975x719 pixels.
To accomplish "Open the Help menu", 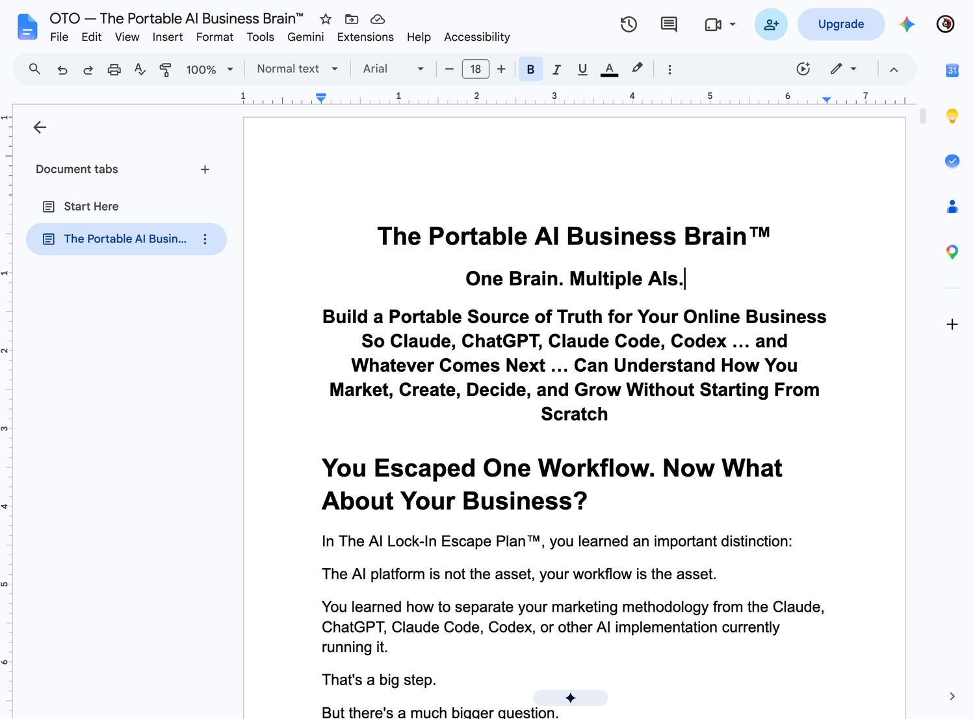I will pyautogui.click(x=419, y=37).
